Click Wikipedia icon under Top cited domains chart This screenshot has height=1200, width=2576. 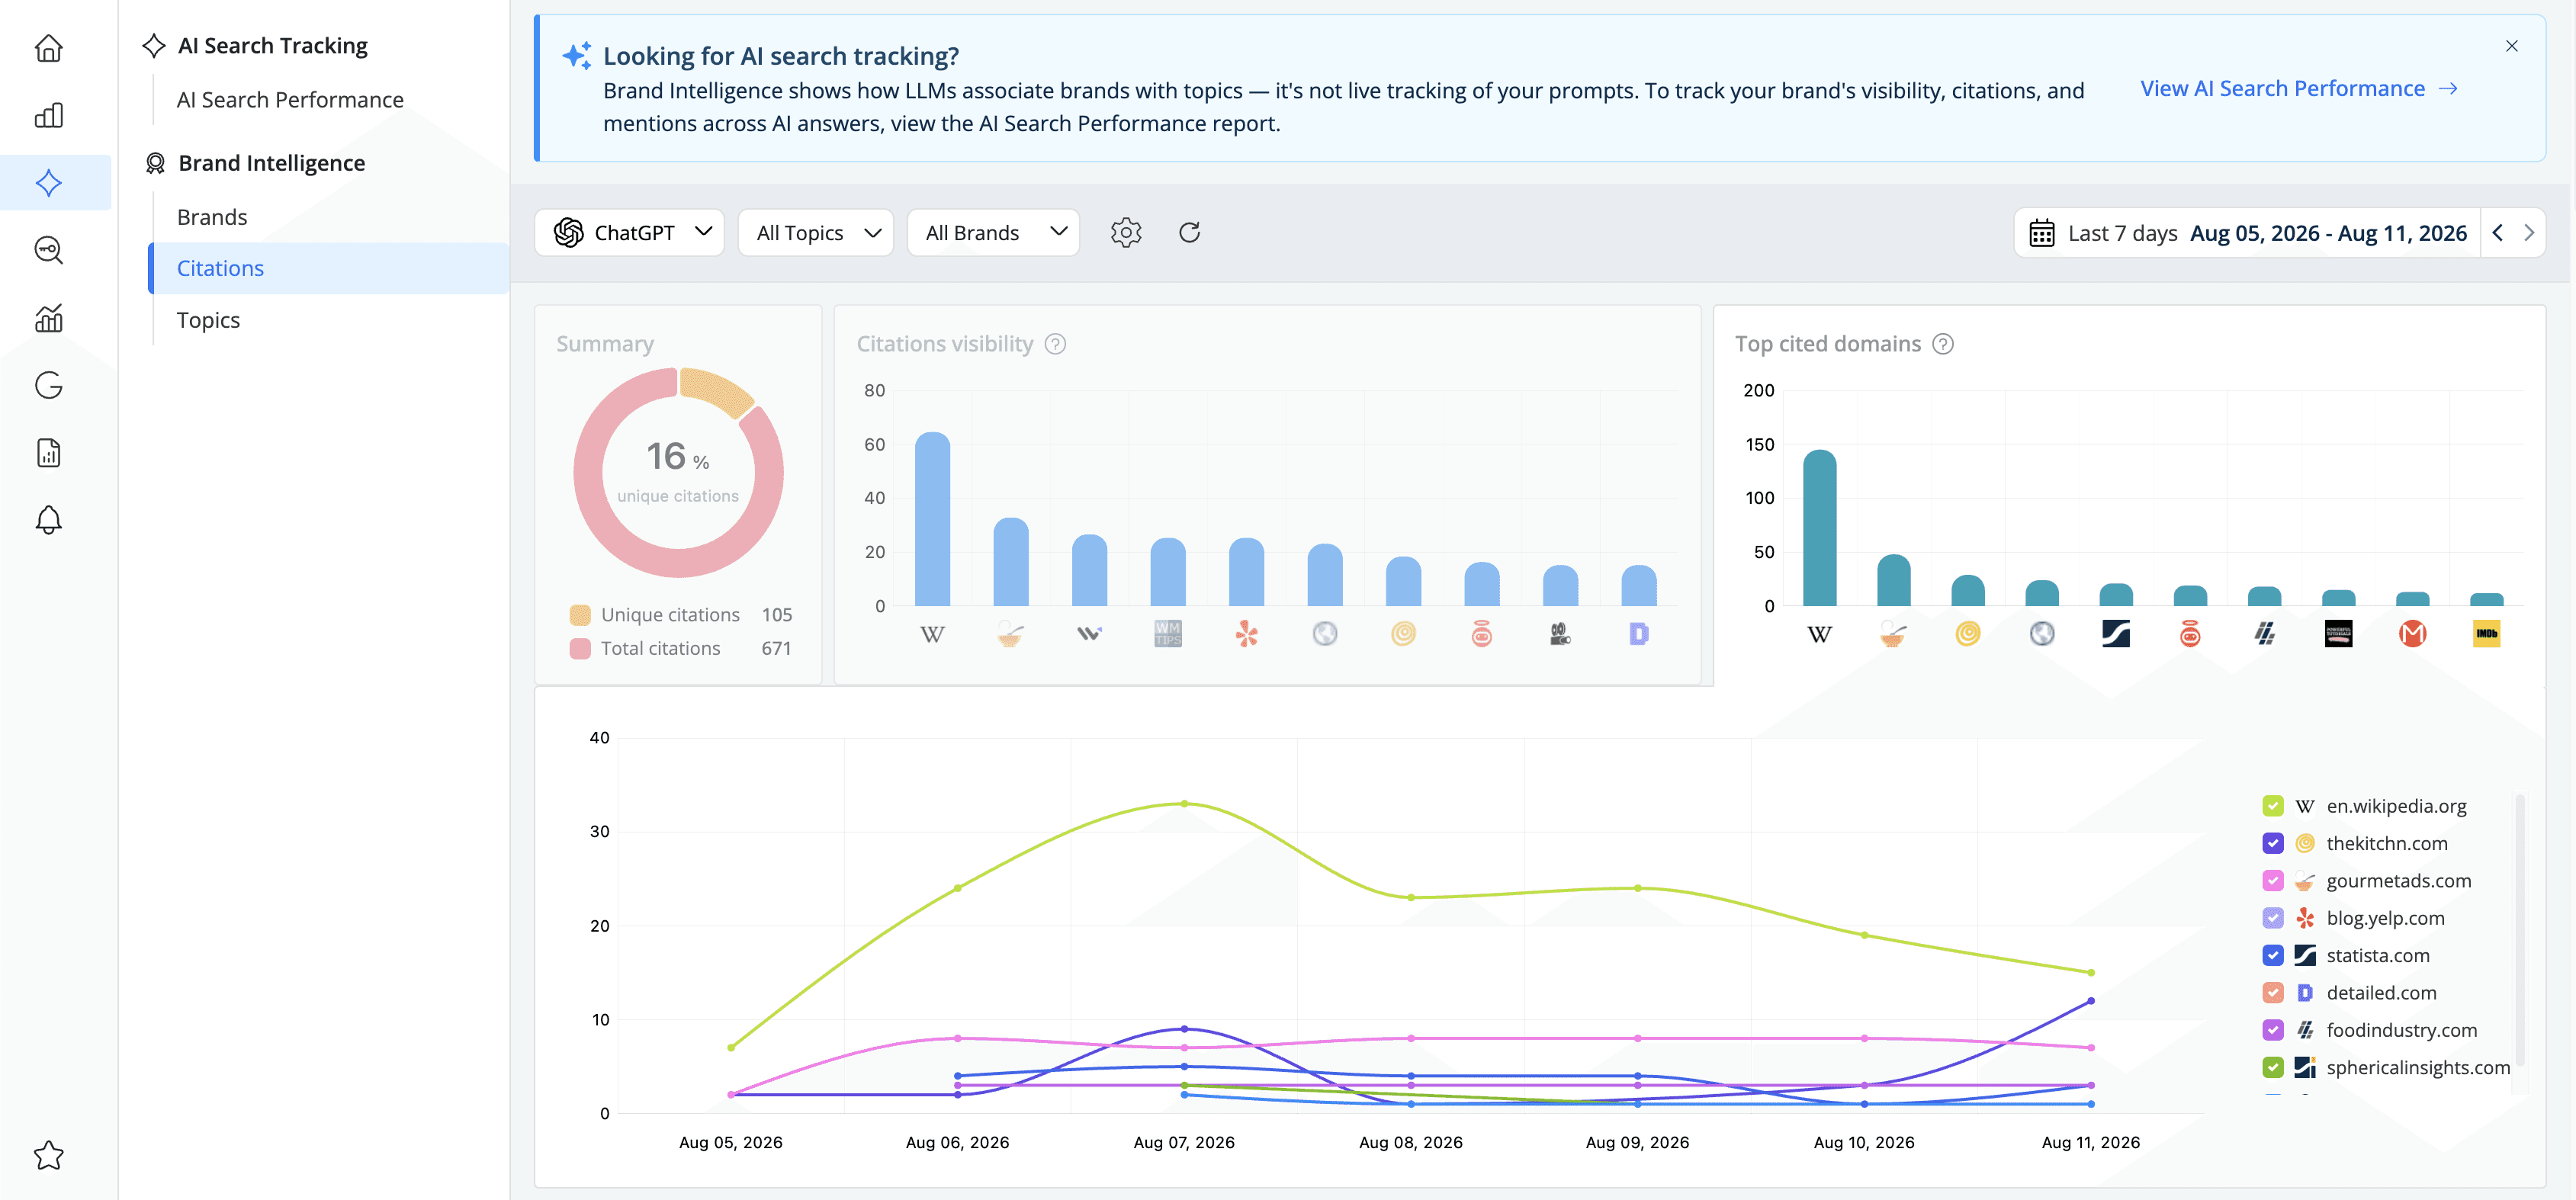point(1819,634)
